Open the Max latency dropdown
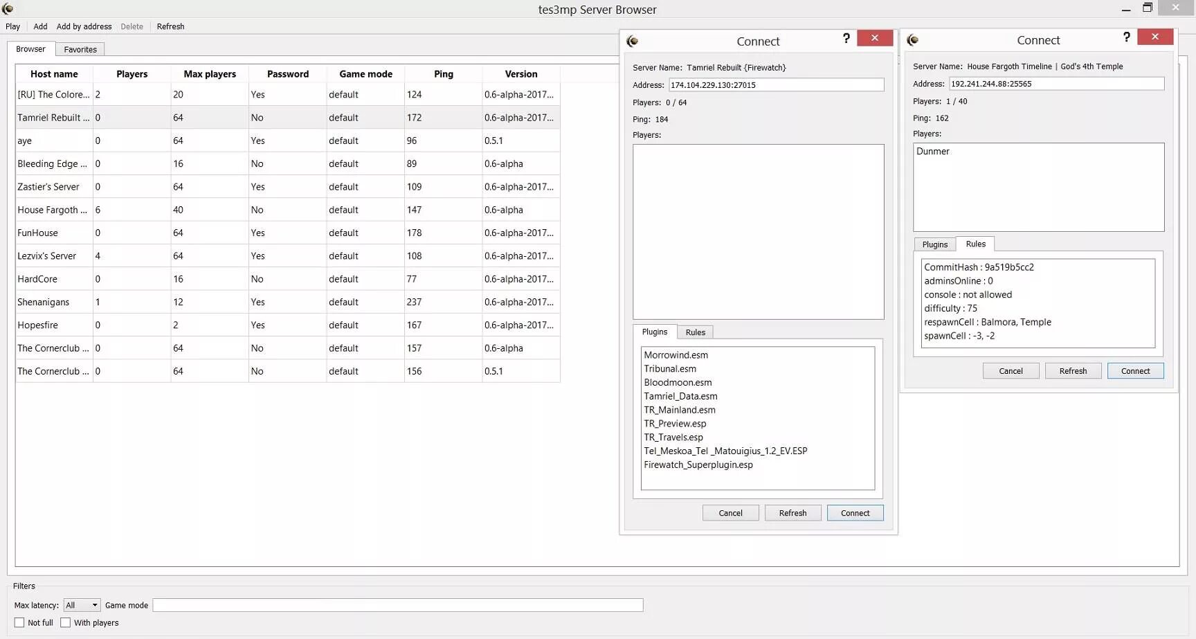Viewport: 1196px width, 639px height. pos(82,605)
